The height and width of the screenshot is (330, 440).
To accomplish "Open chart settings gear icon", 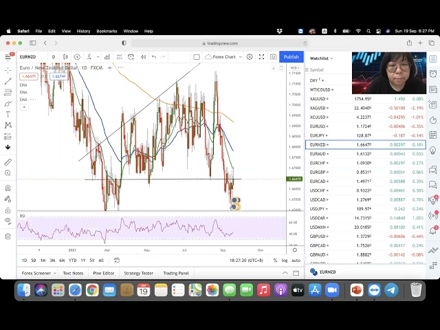I will click(250, 57).
